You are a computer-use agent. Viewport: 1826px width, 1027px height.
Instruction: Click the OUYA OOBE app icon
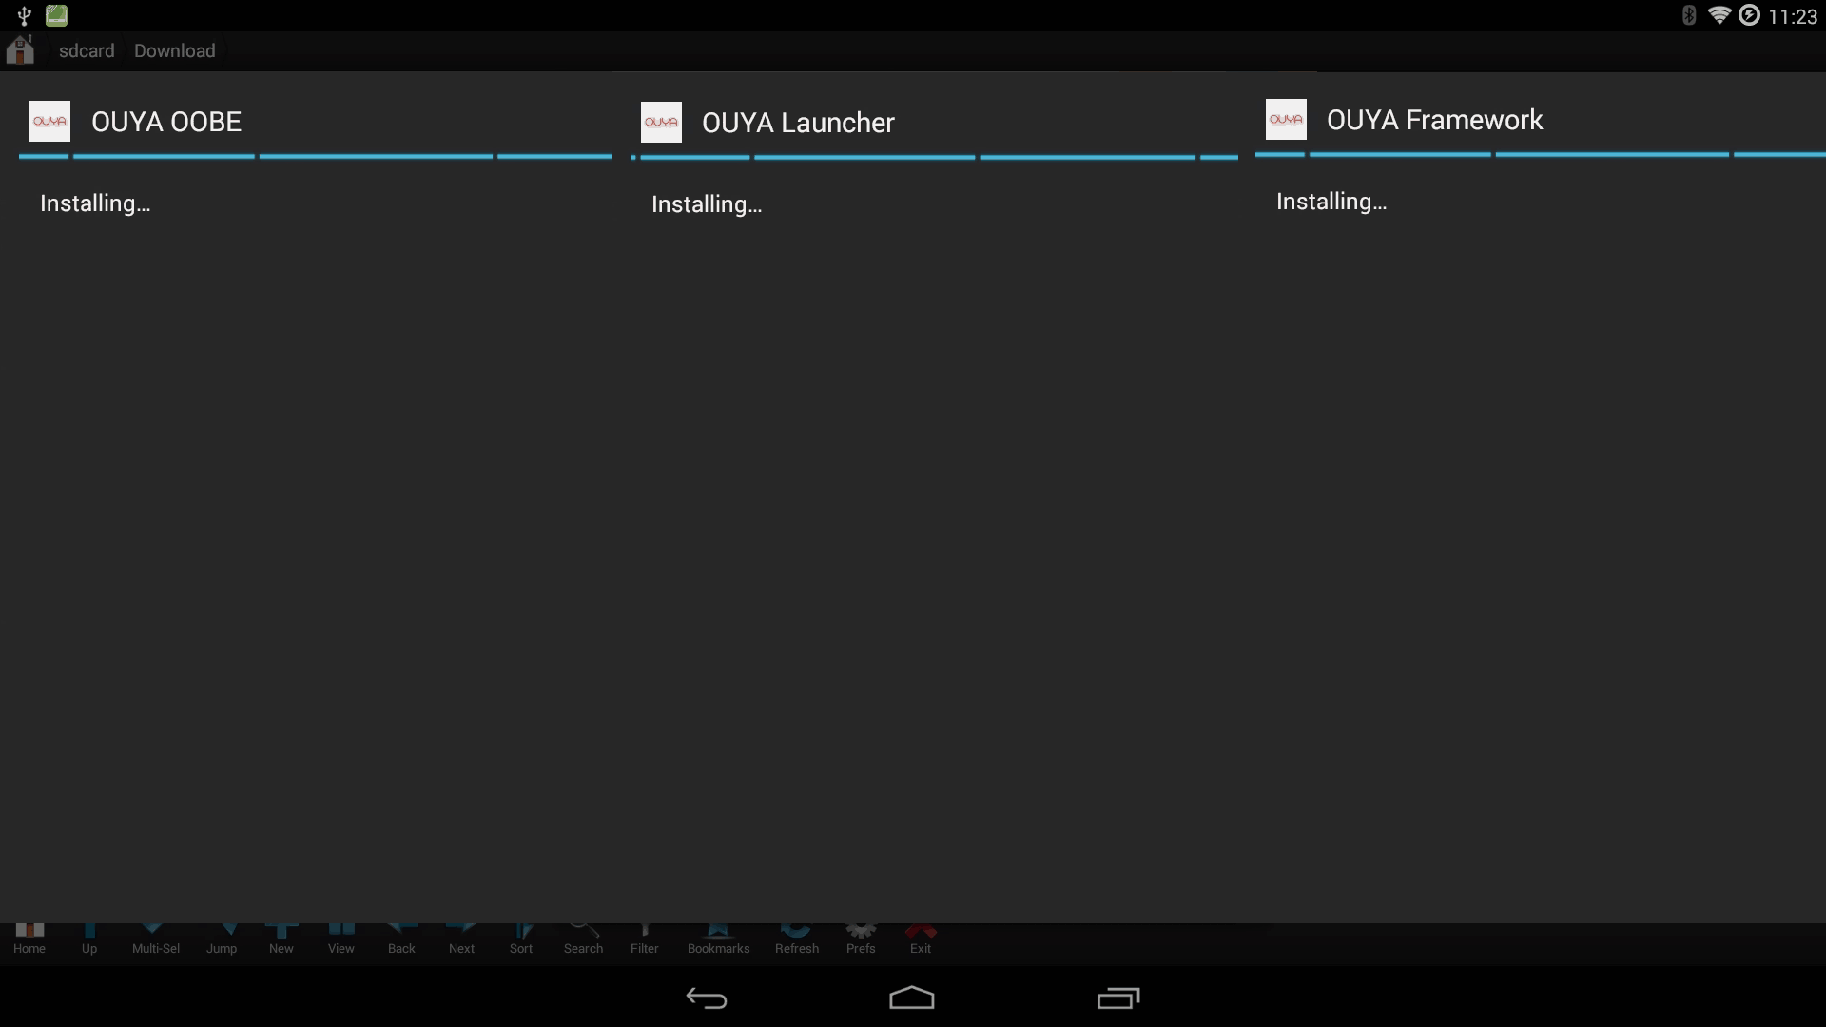[x=50, y=122]
